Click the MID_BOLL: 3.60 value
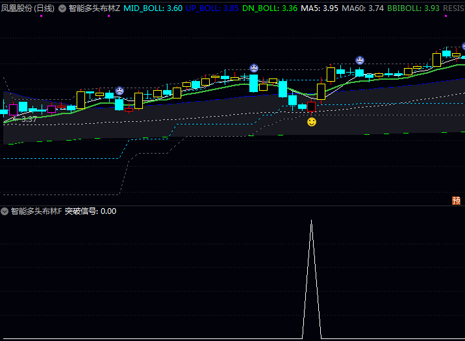The image size is (465, 341). coord(153,8)
